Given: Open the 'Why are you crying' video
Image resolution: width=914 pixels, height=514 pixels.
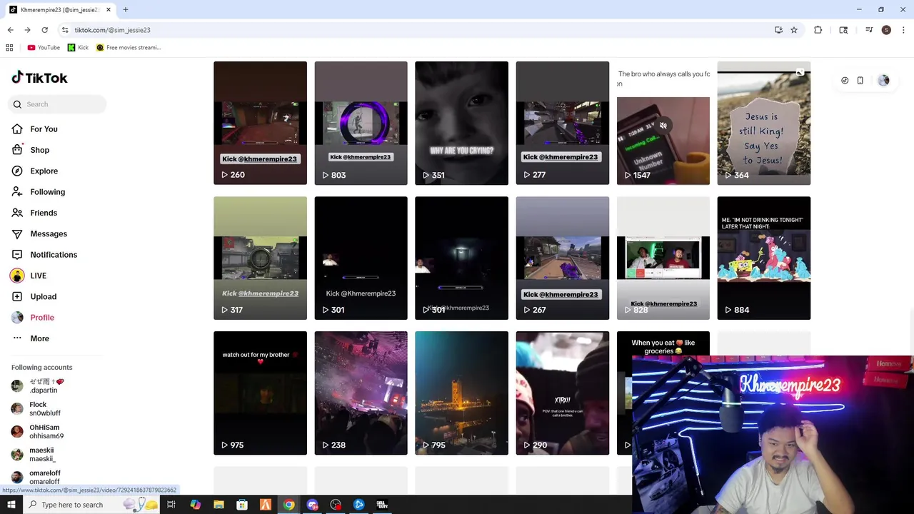Looking at the screenshot, I should (x=461, y=123).
